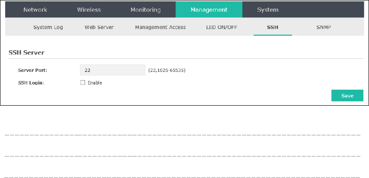Select the SSH sub-tab

coord(273,27)
